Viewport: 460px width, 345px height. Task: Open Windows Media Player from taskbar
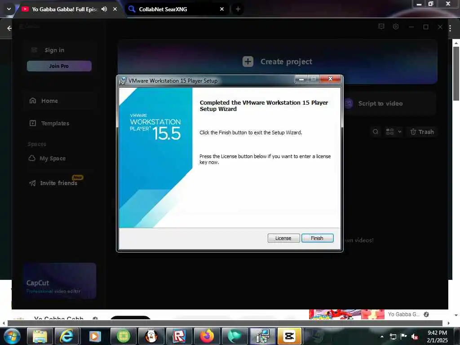94,336
